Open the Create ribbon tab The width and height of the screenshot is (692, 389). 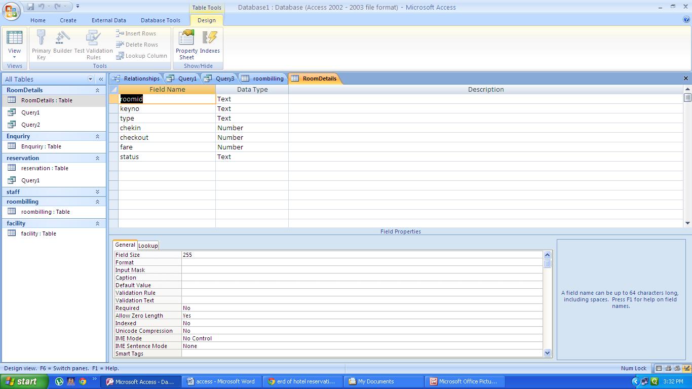[68, 20]
